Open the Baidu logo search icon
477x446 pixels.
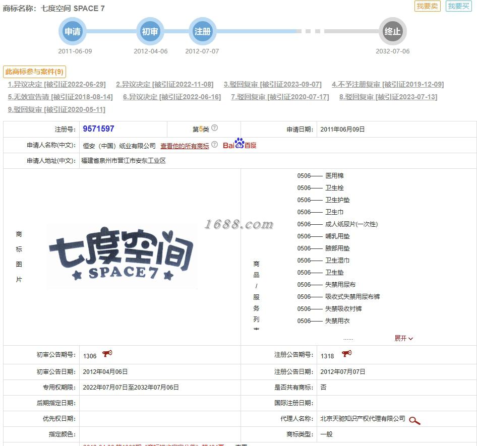[x=240, y=144]
